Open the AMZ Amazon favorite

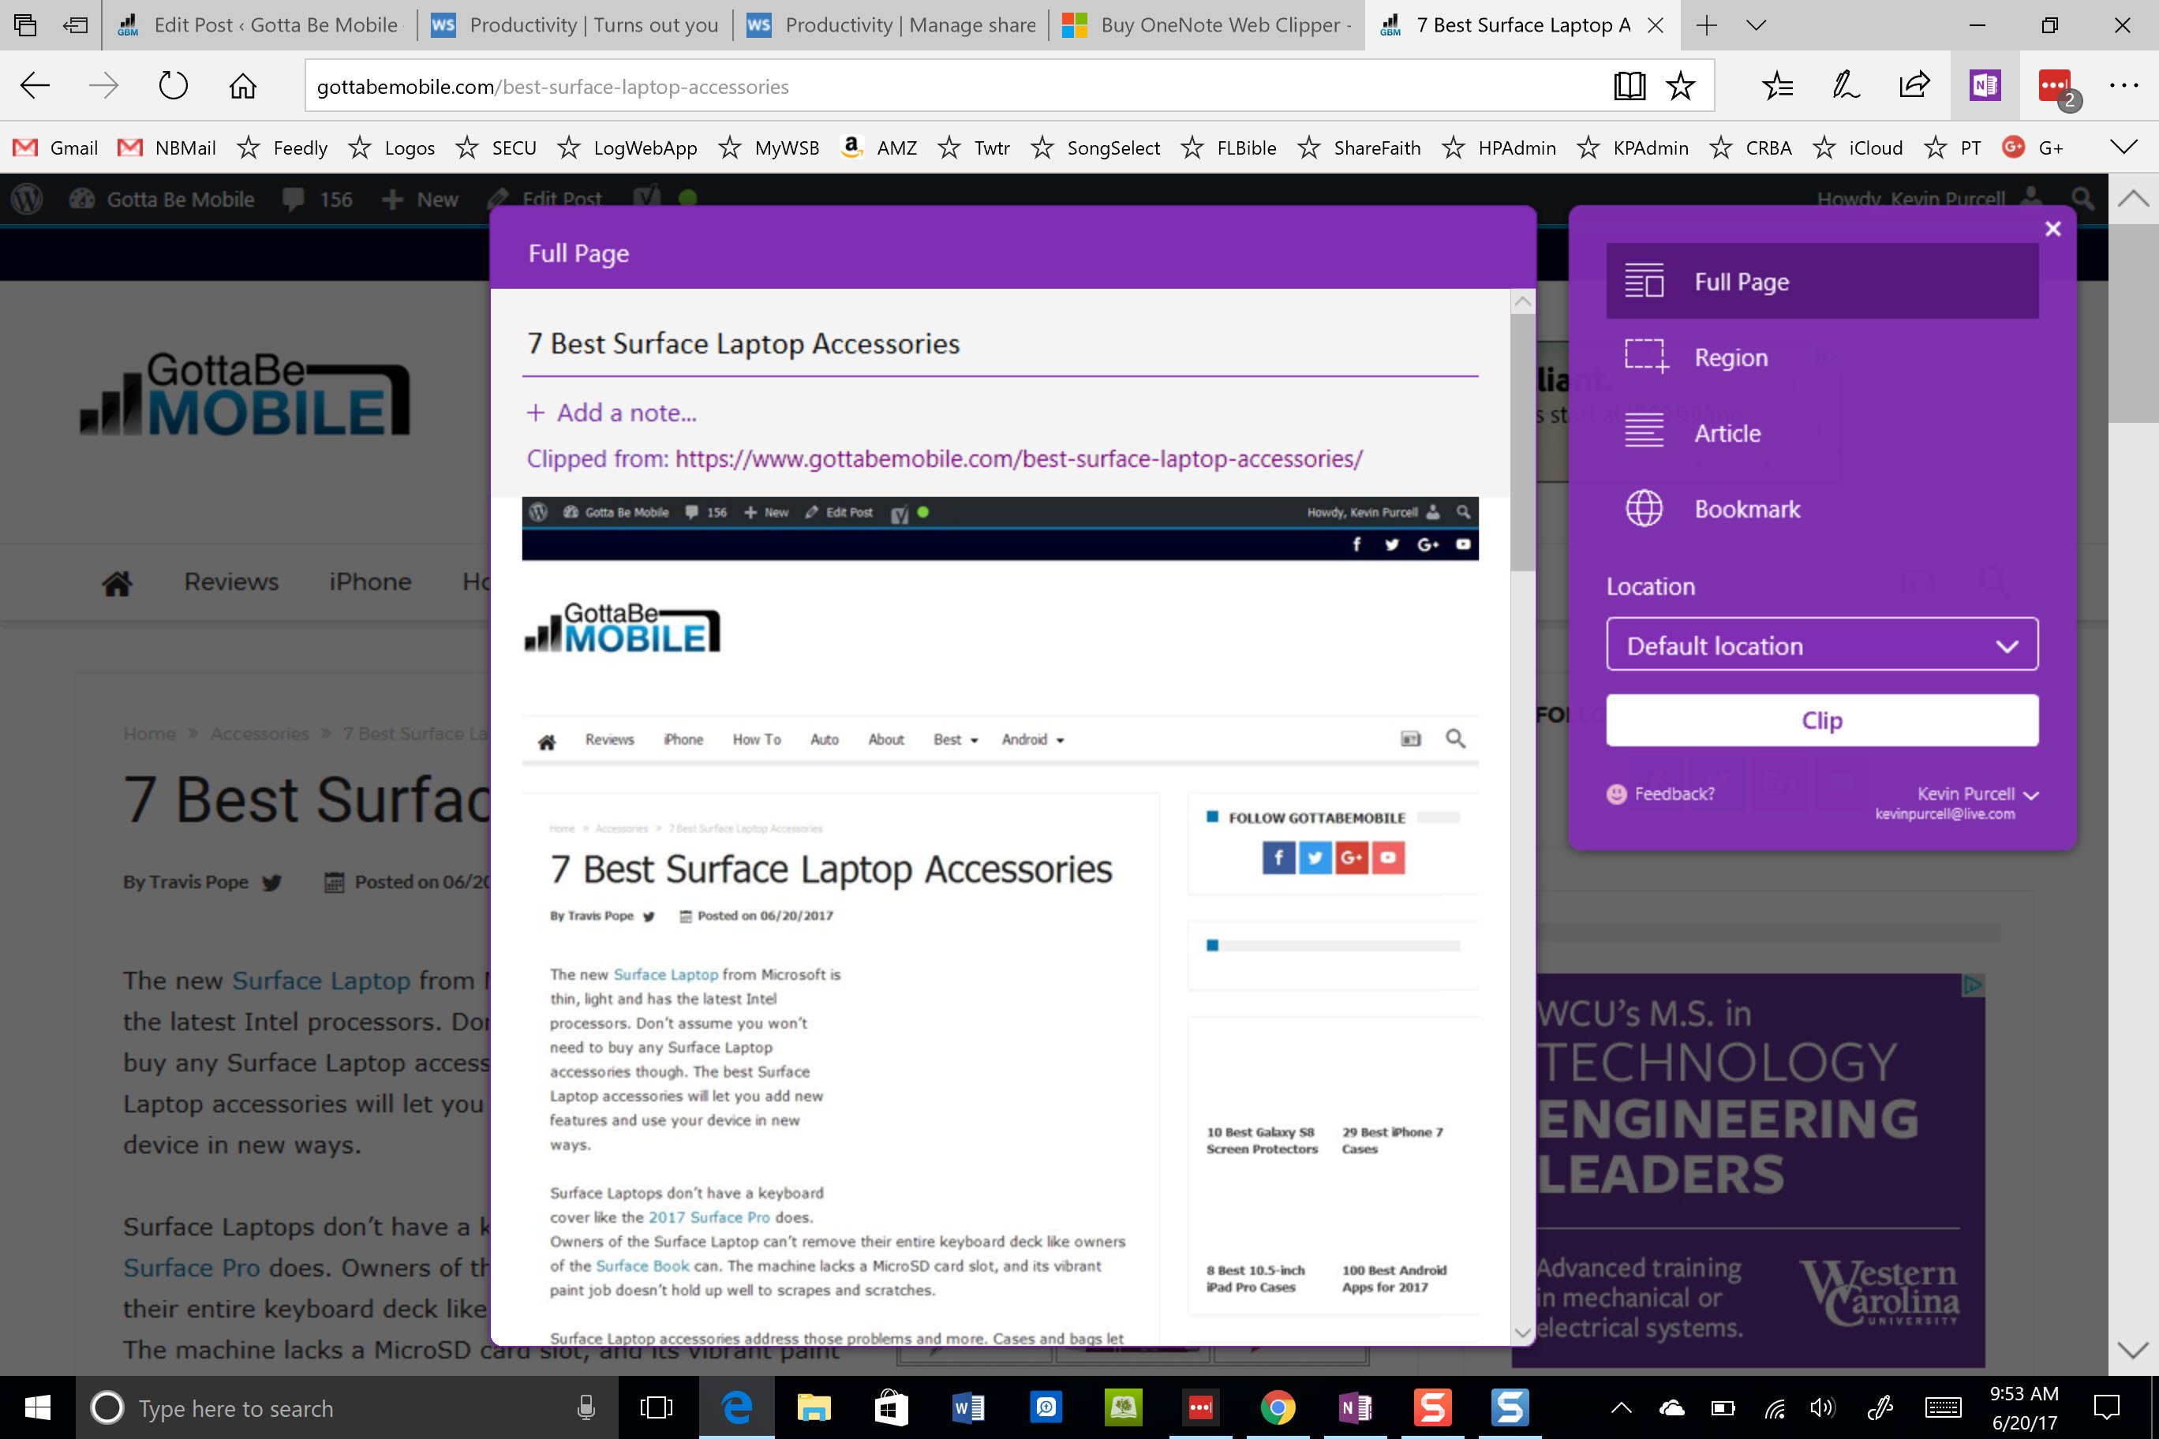point(878,148)
